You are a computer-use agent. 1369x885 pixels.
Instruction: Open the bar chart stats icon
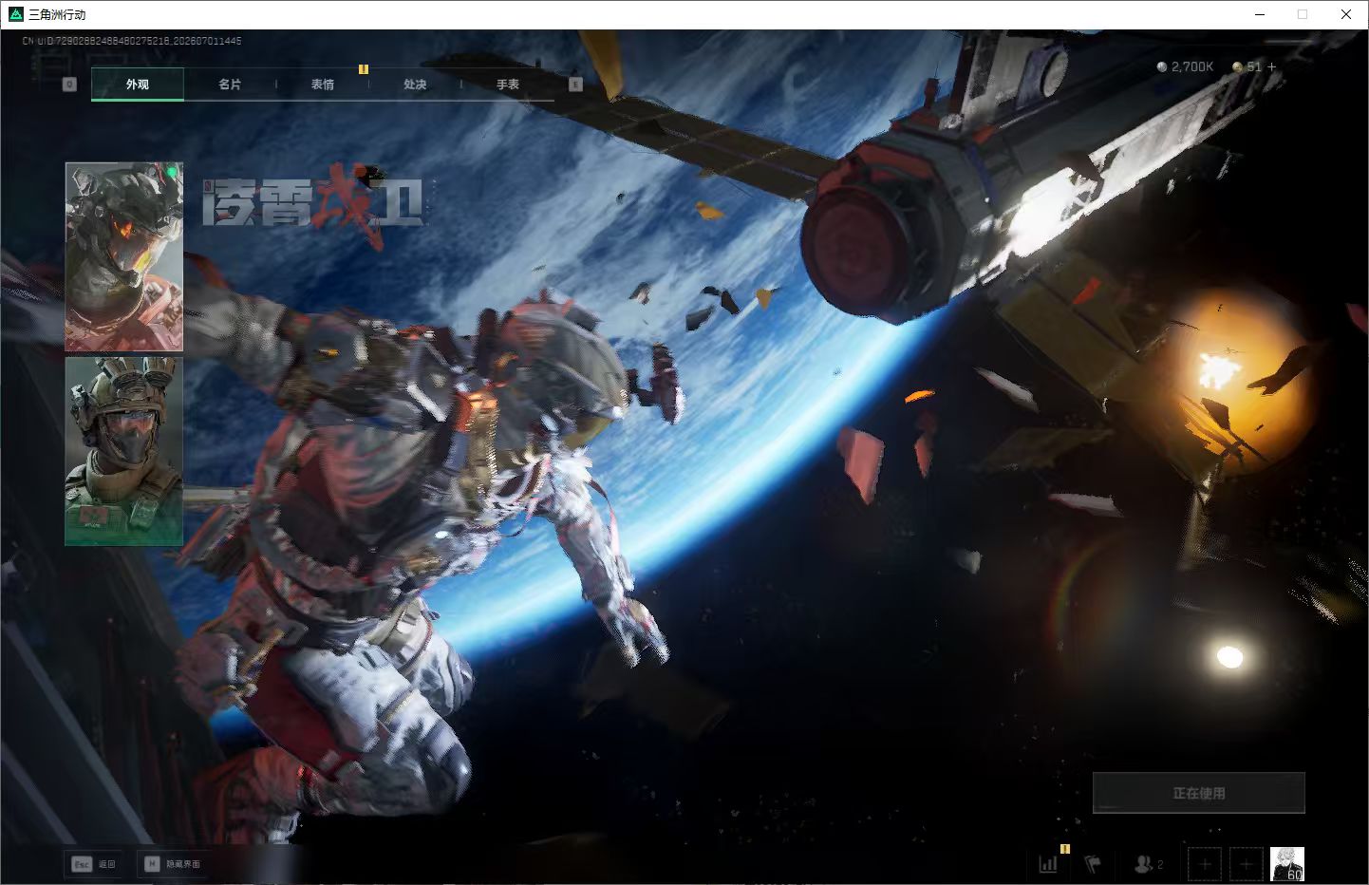pyautogui.click(x=1048, y=864)
